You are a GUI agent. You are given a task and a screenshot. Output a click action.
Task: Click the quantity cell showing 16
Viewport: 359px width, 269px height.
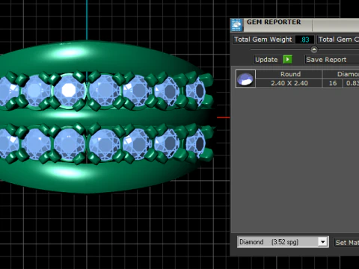(333, 83)
